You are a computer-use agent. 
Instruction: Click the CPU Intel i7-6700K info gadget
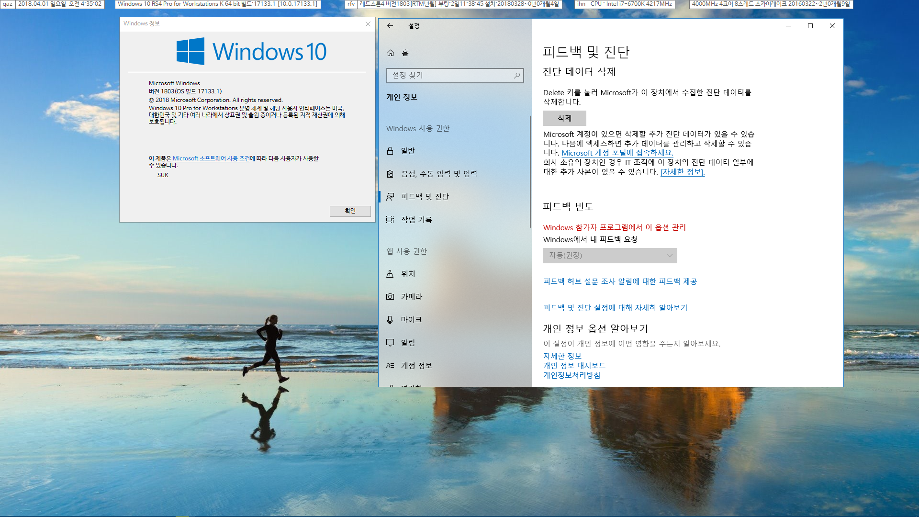(x=631, y=4)
